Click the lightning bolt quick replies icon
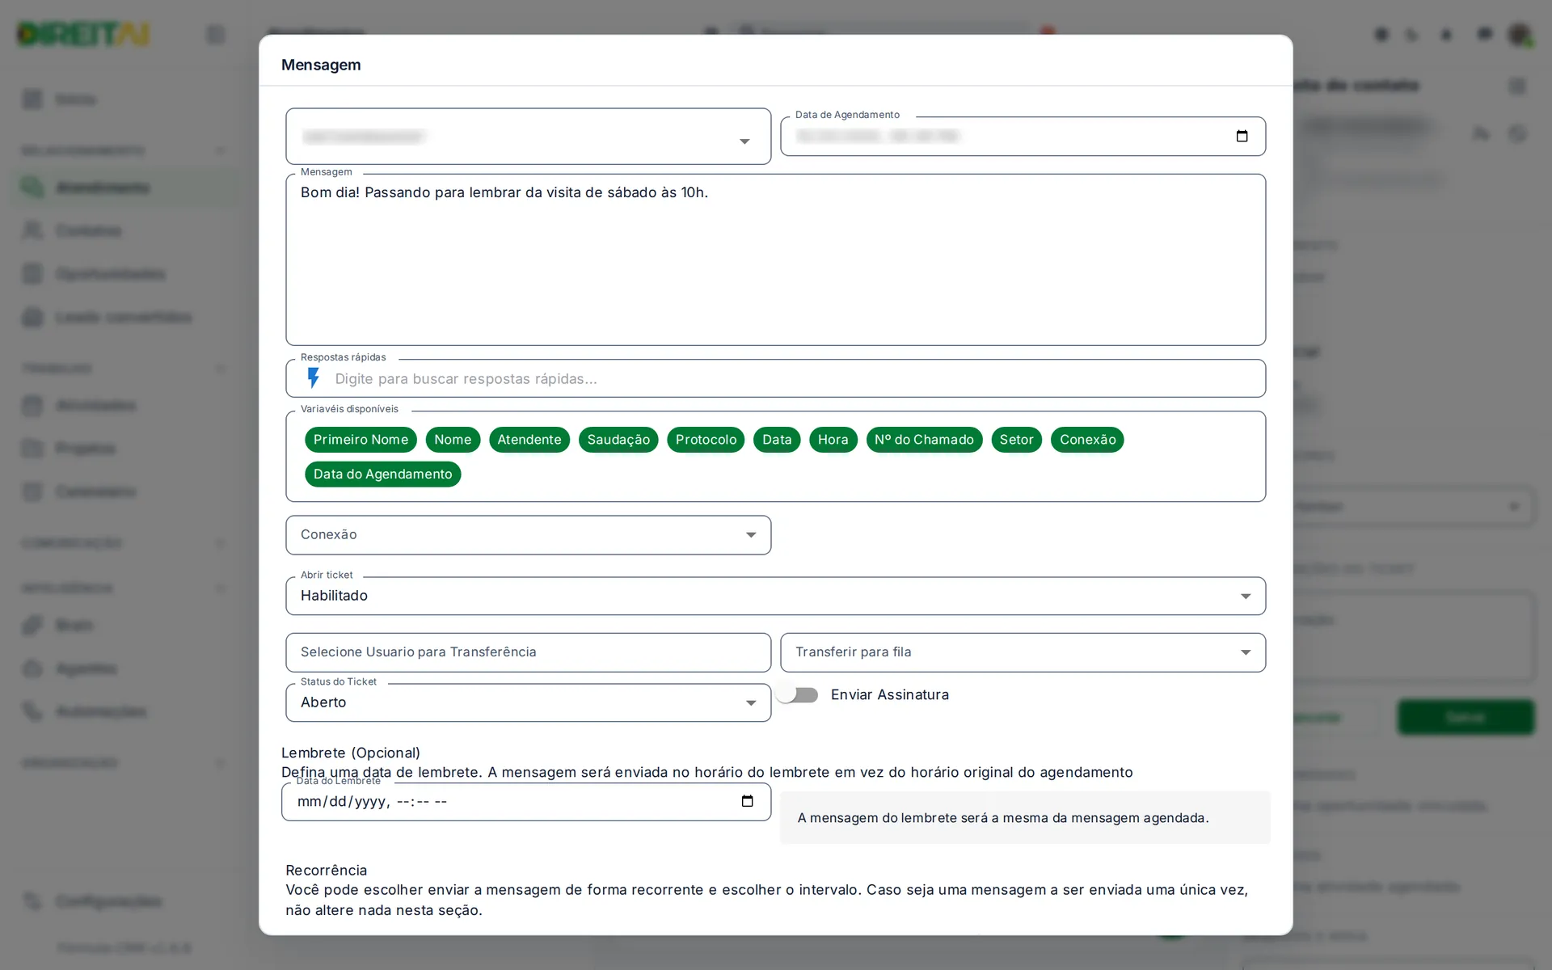Screen dimensions: 1552x970 [x=314, y=378]
